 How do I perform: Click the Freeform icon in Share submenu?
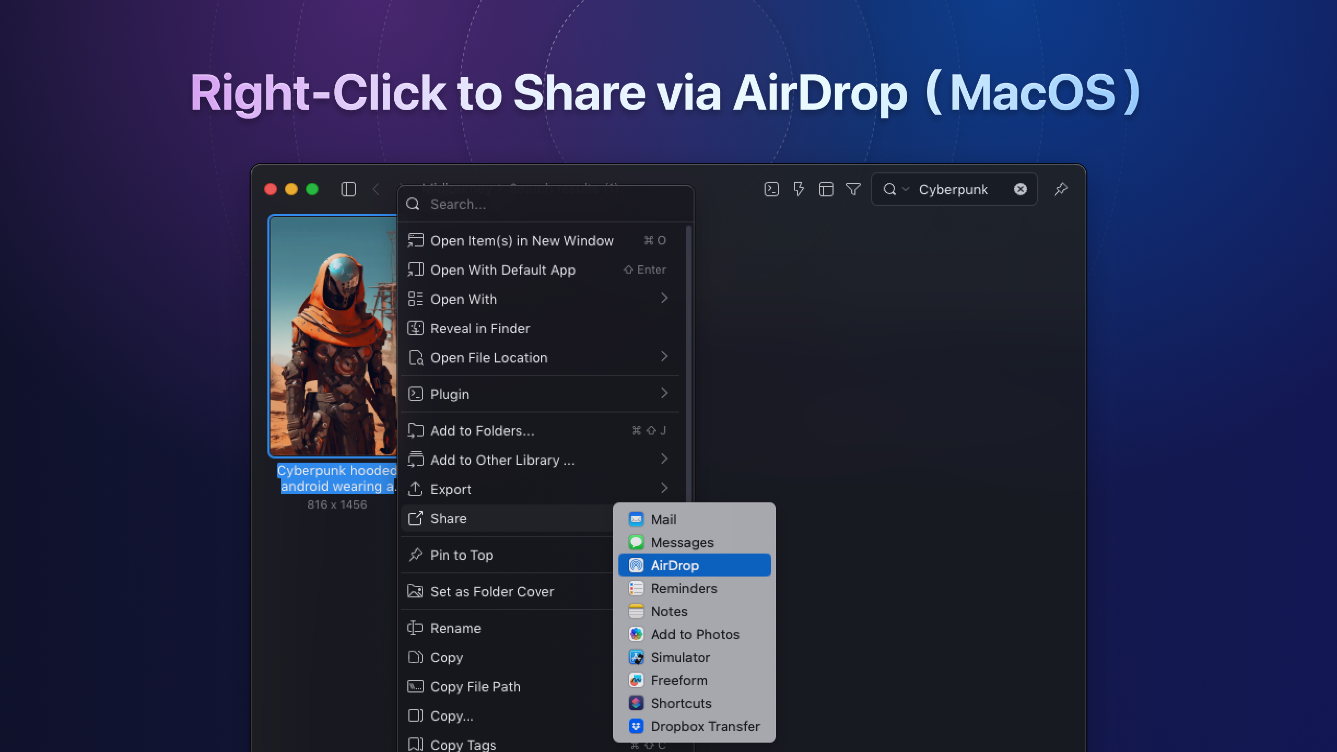point(635,680)
